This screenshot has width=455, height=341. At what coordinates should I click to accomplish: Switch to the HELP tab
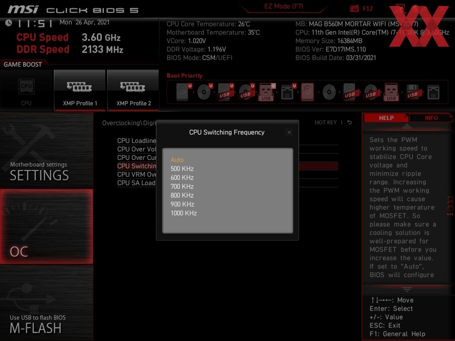386,118
